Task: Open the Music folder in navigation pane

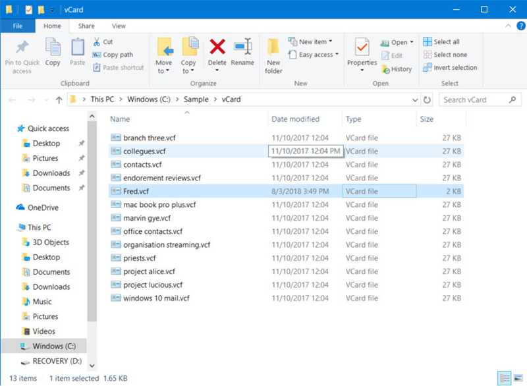Action: (x=37, y=302)
